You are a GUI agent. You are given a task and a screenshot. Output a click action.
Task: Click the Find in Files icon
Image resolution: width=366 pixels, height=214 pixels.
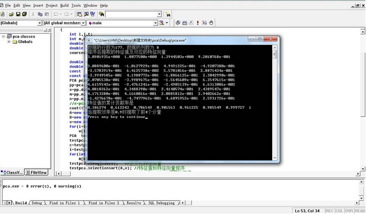point(101,14)
